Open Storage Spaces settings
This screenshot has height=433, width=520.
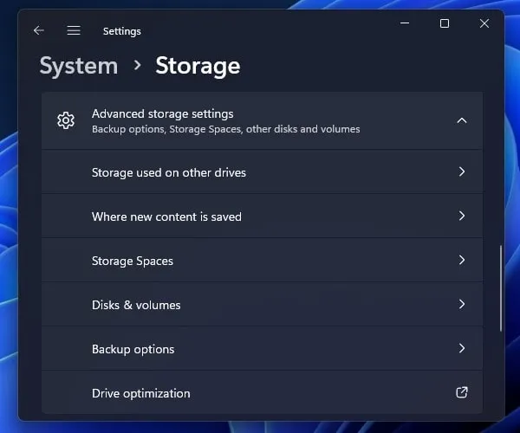pos(262,260)
